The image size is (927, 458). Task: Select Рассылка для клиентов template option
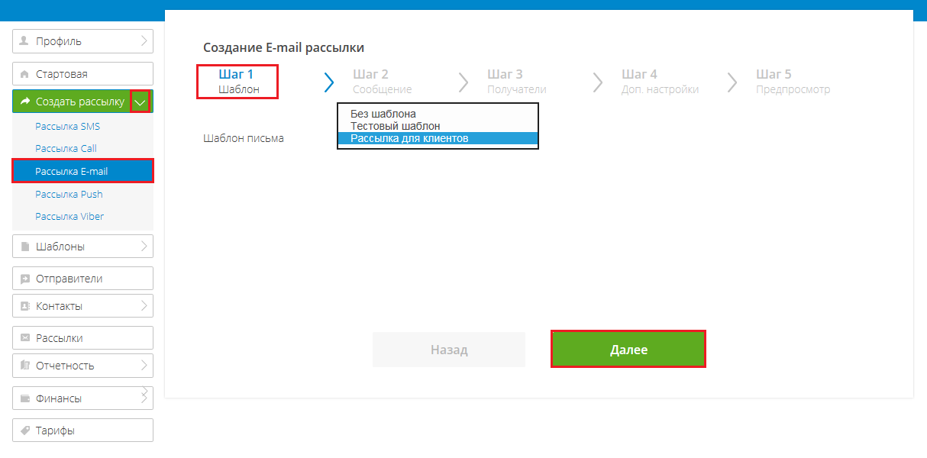(438, 138)
